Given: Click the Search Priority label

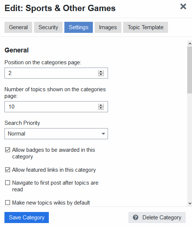Looking at the screenshot, I should pos(22,123).
